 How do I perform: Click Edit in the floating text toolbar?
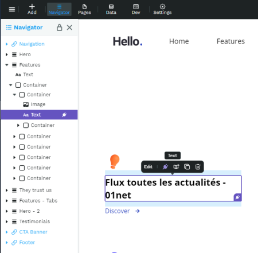(148, 167)
